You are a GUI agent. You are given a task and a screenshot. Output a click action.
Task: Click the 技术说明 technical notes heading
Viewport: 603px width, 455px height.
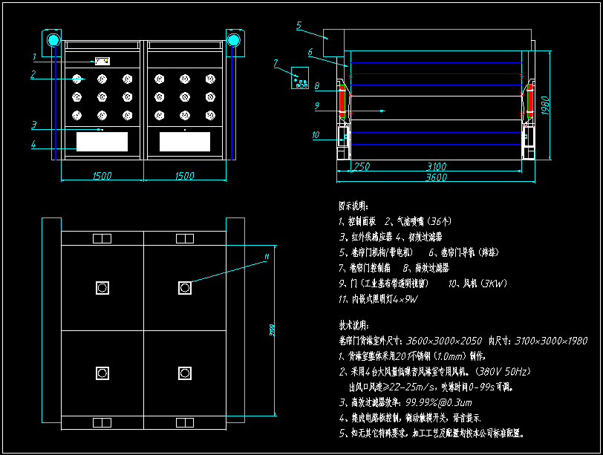click(x=353, y=325)
